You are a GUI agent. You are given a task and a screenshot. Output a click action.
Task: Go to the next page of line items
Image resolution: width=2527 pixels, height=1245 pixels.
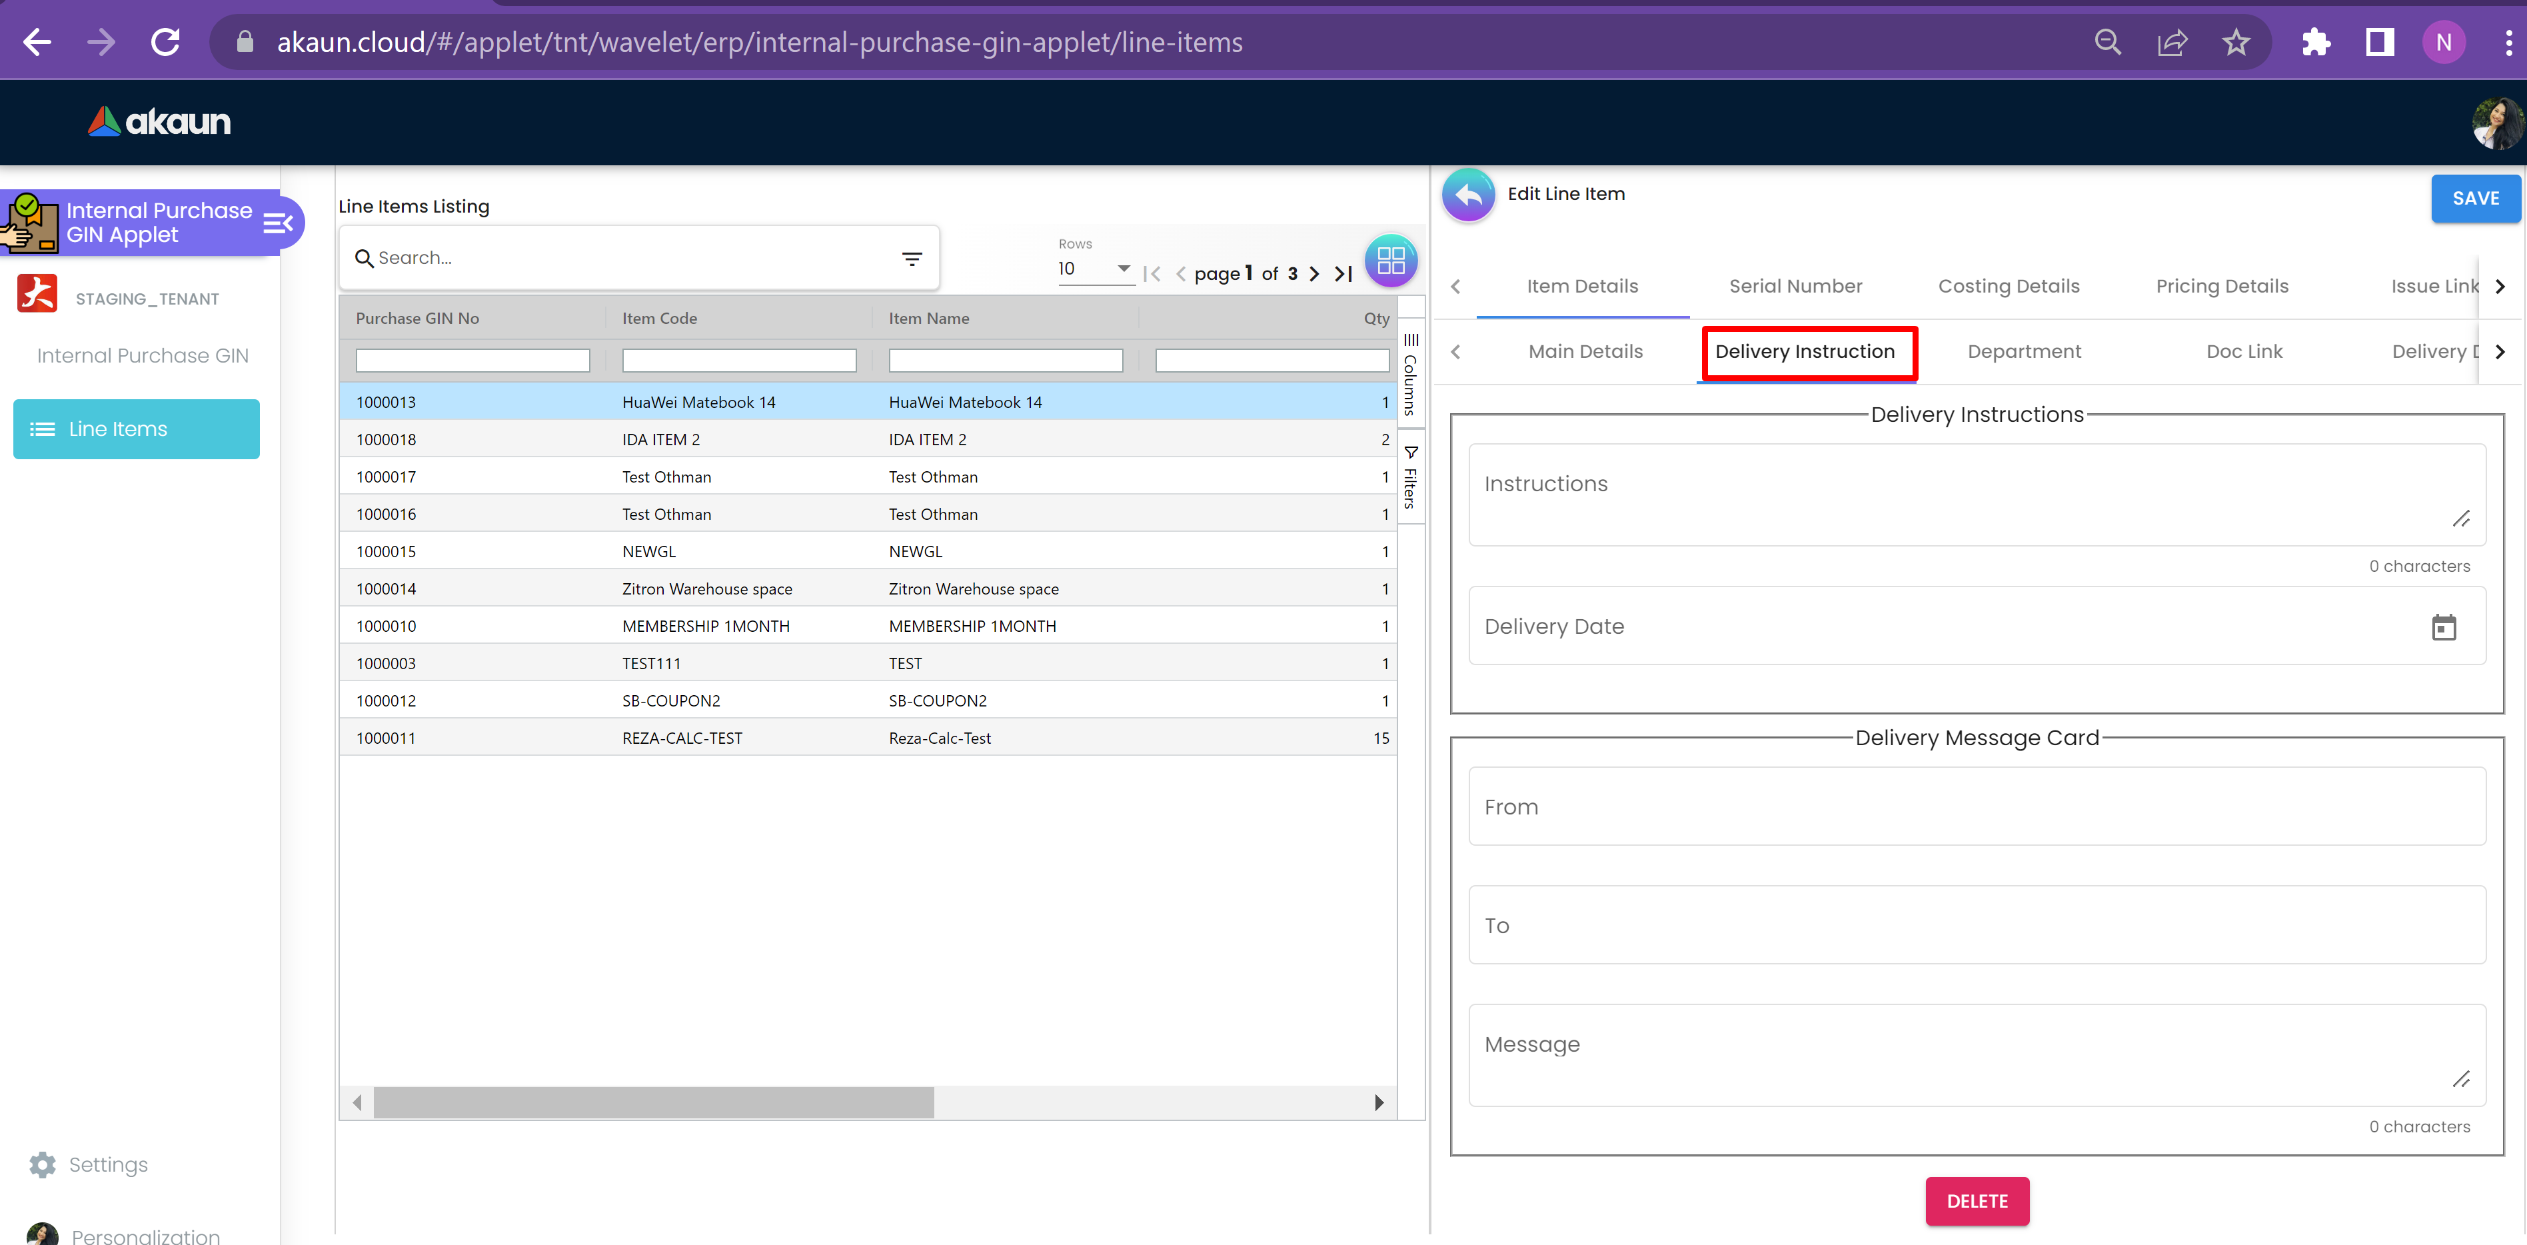click(x=1315, y=274)
